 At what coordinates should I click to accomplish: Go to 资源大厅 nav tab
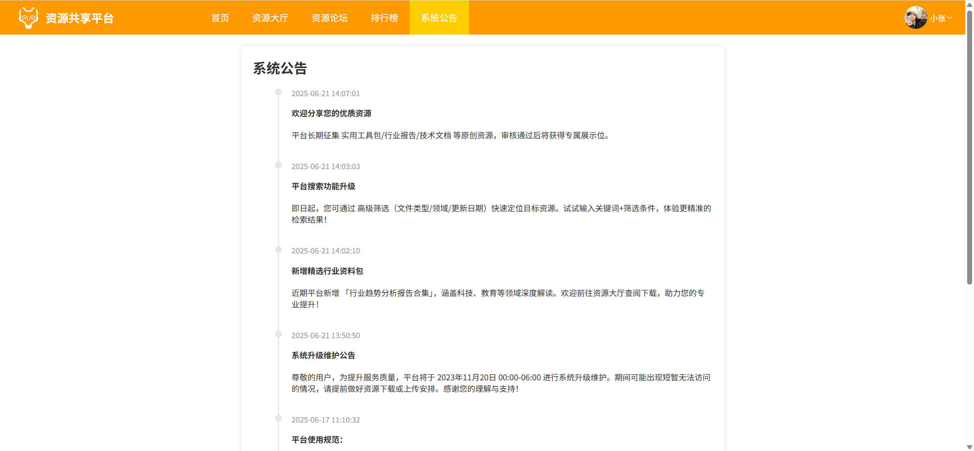[270, 18]
